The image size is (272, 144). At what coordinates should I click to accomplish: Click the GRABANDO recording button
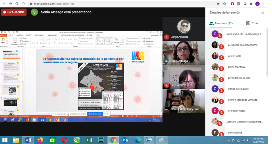(14, 12)
